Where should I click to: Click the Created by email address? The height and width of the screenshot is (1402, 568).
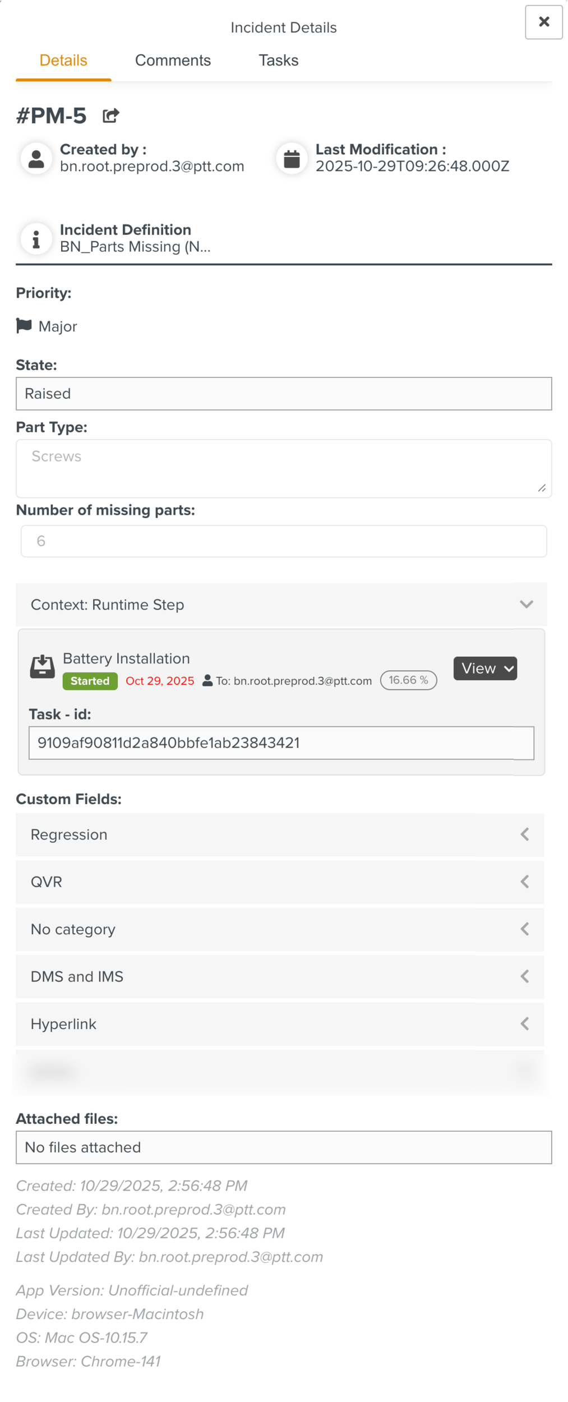pos(152,167)
